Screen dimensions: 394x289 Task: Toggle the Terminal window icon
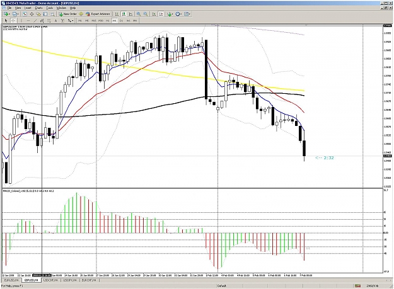[x=45, y=14]
